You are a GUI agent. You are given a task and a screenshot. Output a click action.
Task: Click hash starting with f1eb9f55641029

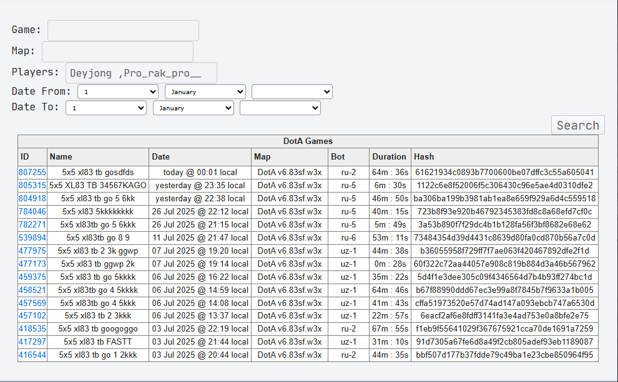tap(504, 328)
